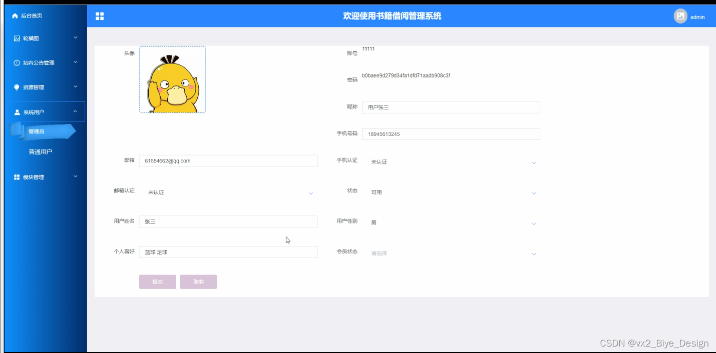This screenshot has width=716, height=353.
Task: Toggle the sidebar with the header grid icon
Action: pos(100,16)
